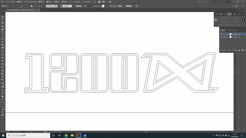The width and height of the screenshot is (246, 138).
Task: Open the stroke color dropdown
Action: [x=28, y=6]
